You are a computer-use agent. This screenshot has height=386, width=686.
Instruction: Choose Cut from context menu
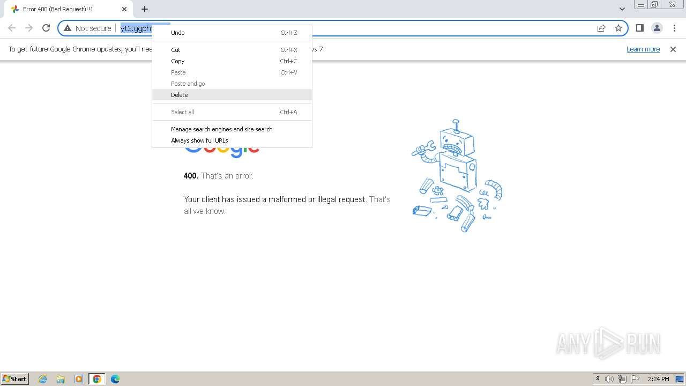pos(232,50)
